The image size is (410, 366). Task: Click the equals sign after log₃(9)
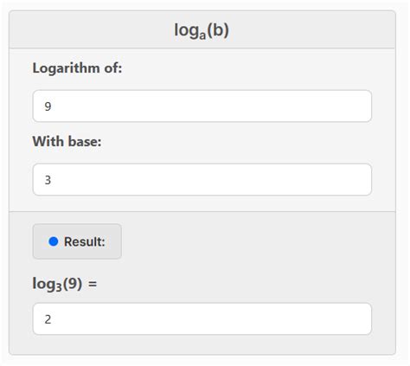coord(93,284)
